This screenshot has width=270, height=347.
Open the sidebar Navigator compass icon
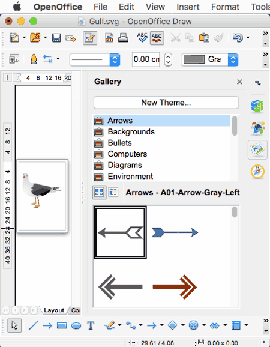click(257, 172)
